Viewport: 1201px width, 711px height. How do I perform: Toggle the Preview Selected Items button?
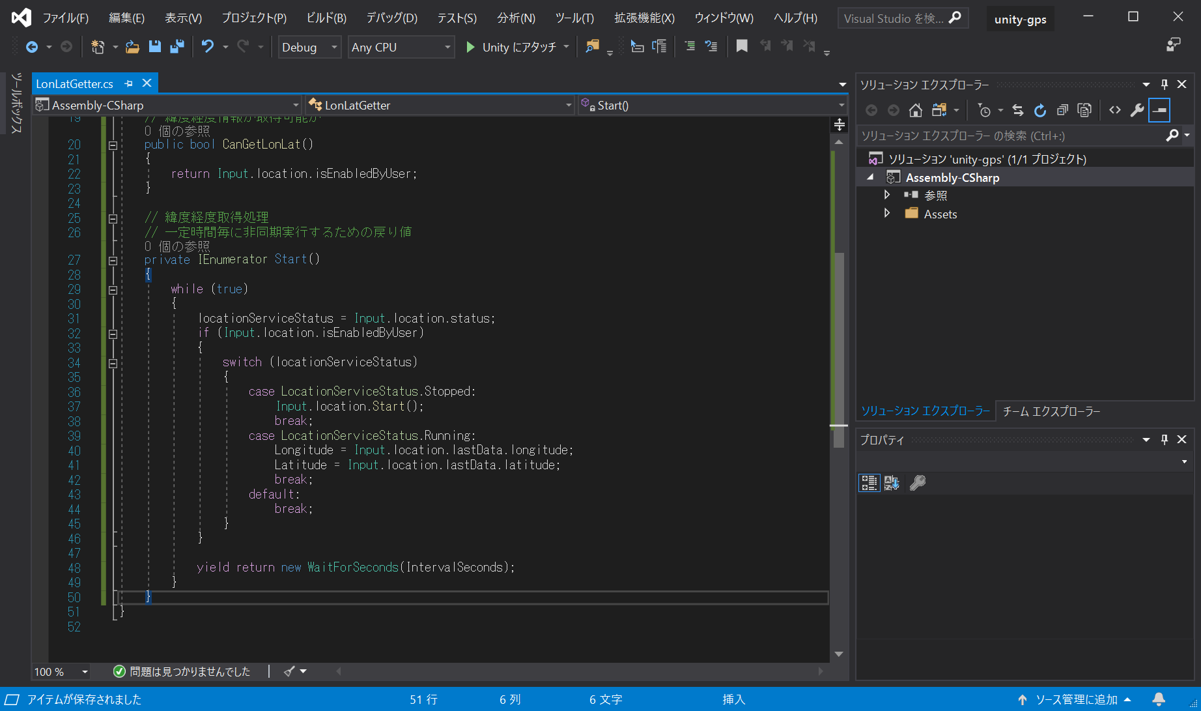coord(1159,110)
